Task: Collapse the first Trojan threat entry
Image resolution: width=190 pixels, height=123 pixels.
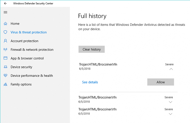Action: coord(171,69)
